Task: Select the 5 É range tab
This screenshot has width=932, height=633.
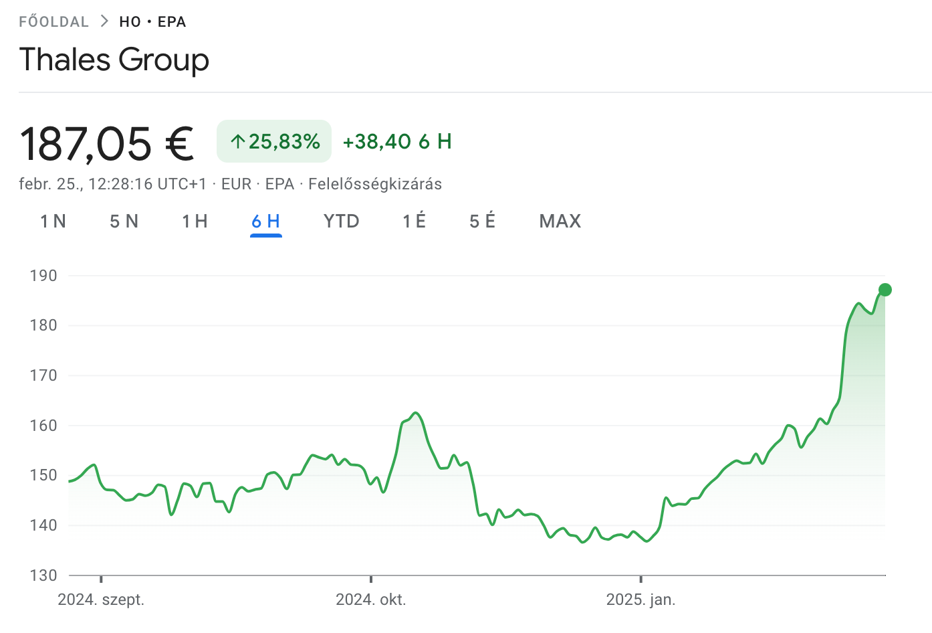Action: [482, 221]
